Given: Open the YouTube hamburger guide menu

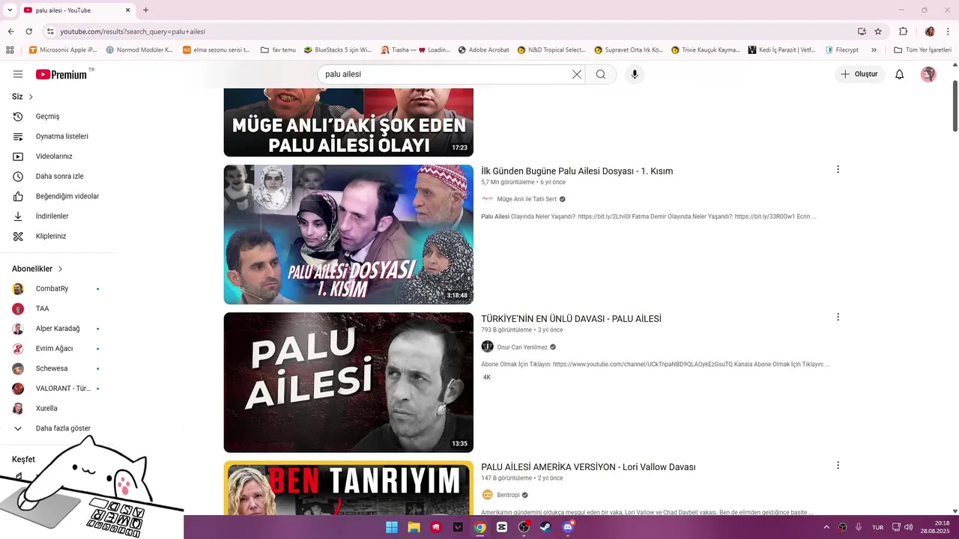Looking at the screenshot, I should 18,74.
